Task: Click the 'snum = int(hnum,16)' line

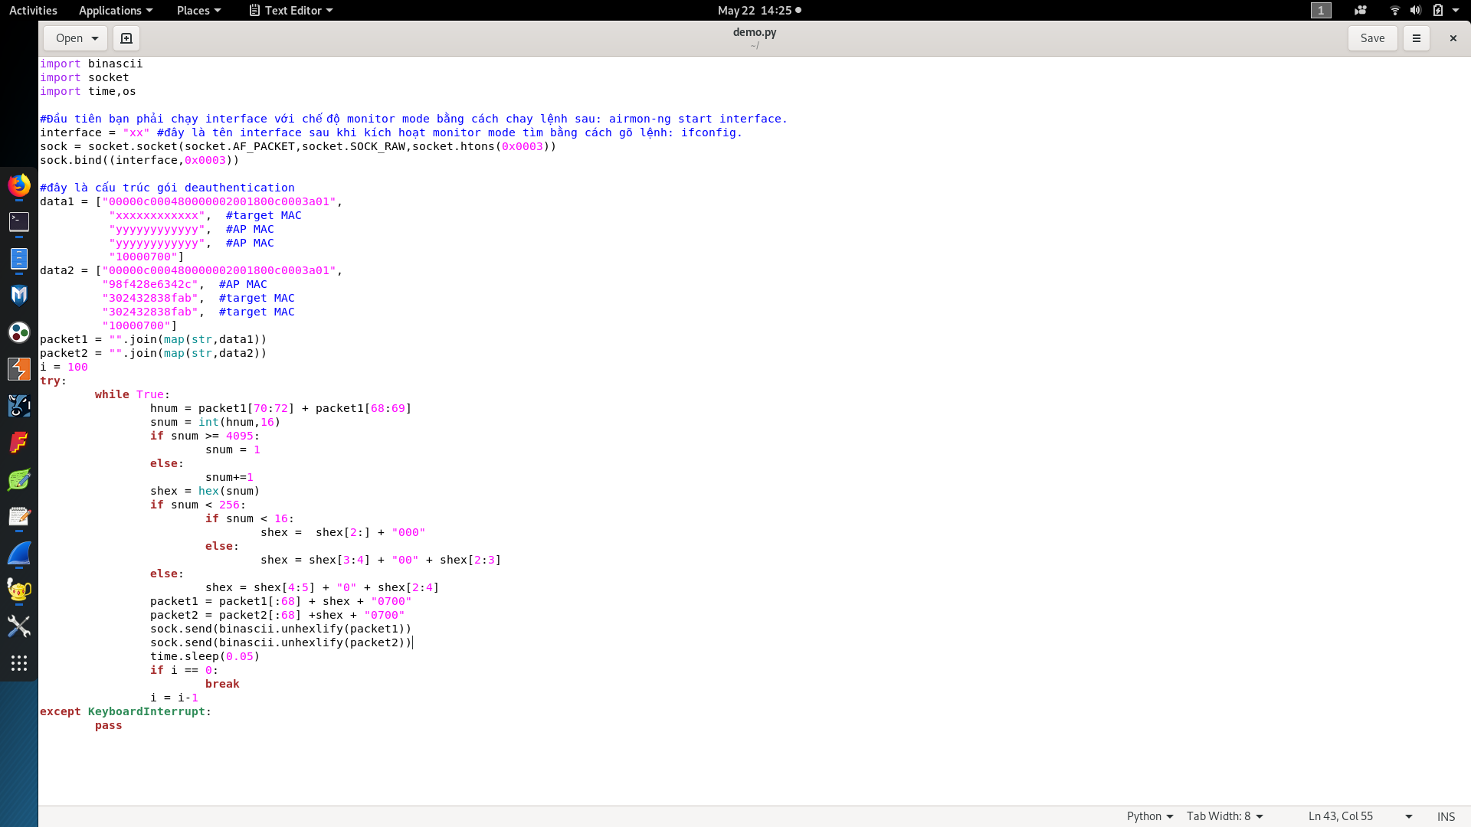Action: pos(215,422)
